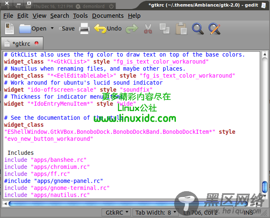Click the "*<GtkCList>" string

69,62
